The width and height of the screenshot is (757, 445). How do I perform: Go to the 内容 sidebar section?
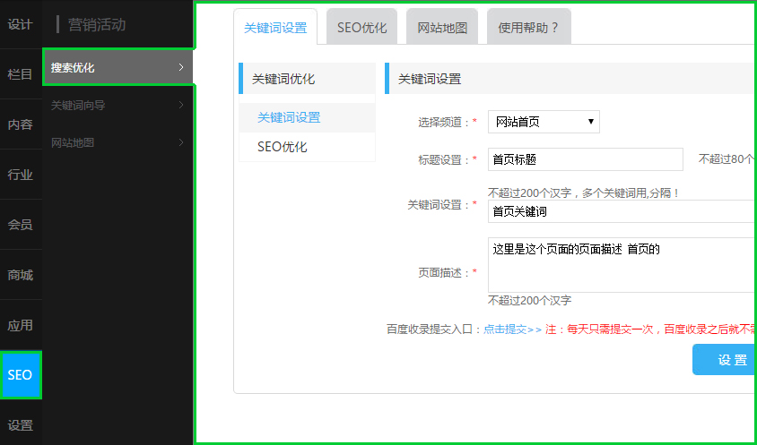20,124
